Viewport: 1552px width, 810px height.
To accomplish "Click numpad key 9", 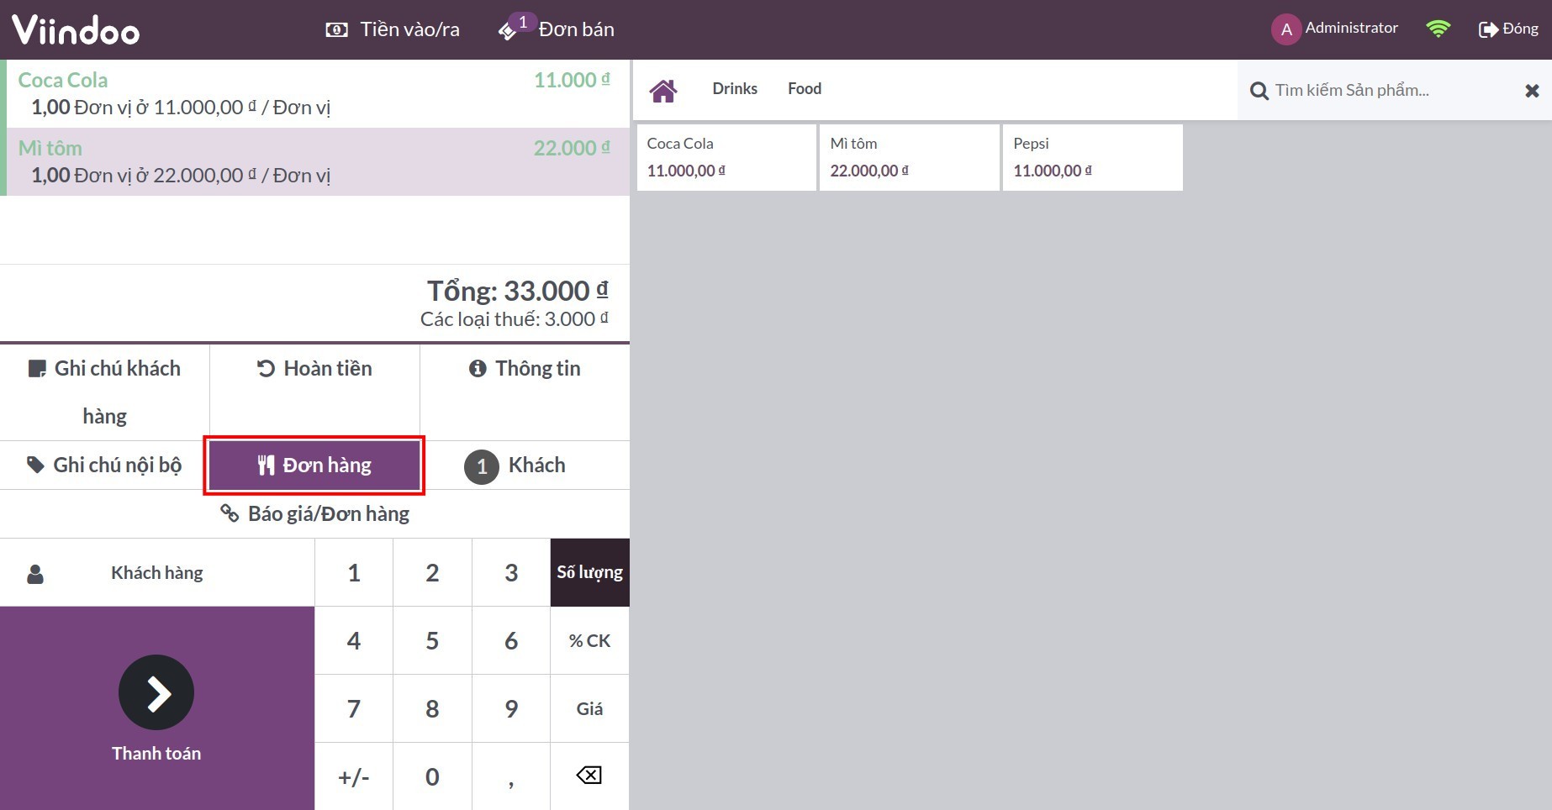I will coord(511,708).
